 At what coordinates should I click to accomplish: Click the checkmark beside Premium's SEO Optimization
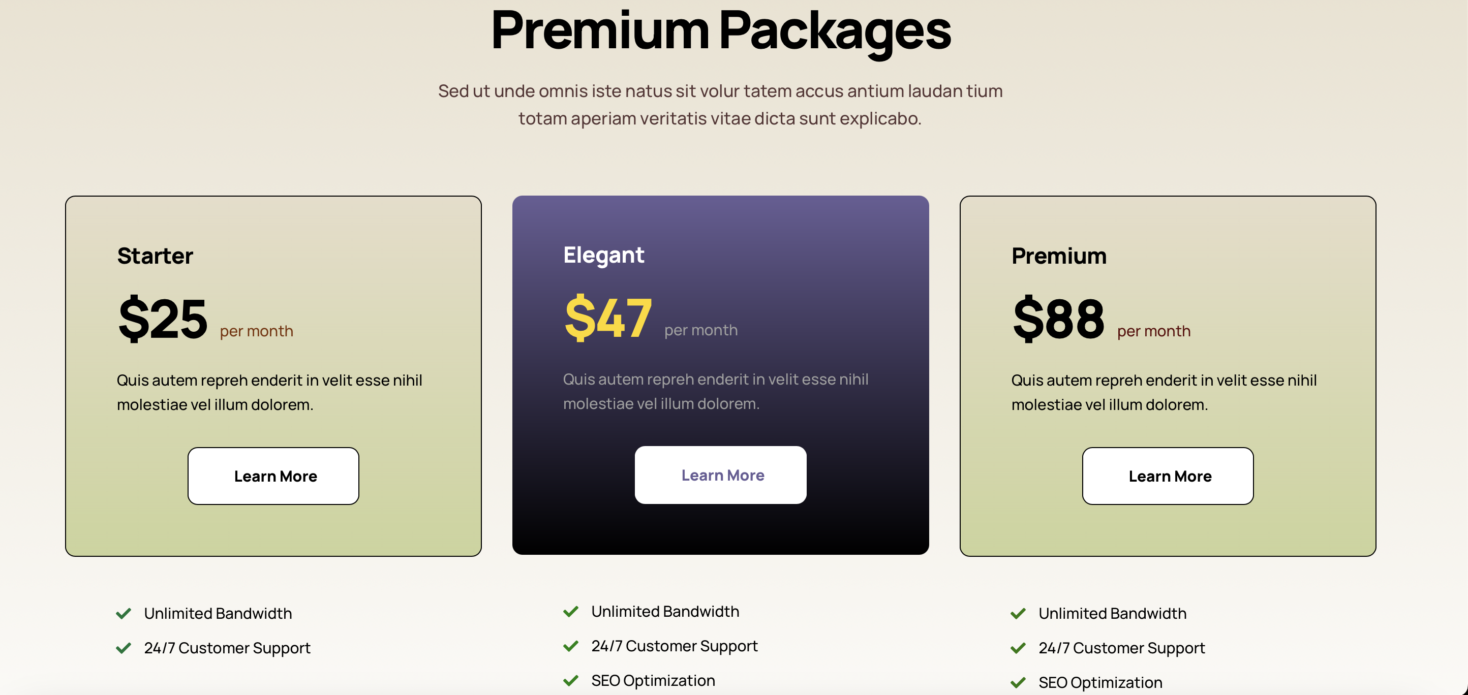pos(1018,682)
